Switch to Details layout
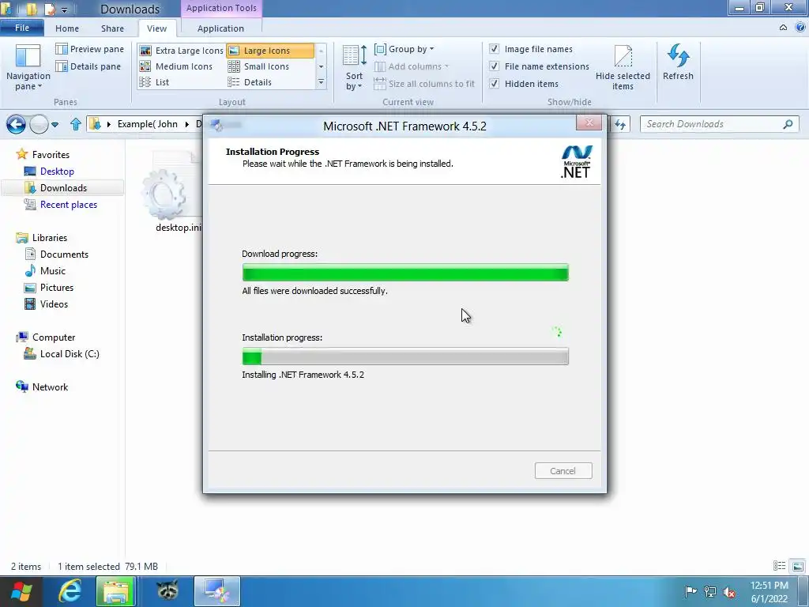This screenshot has width=809, height=607. click(x=250, y=82)
